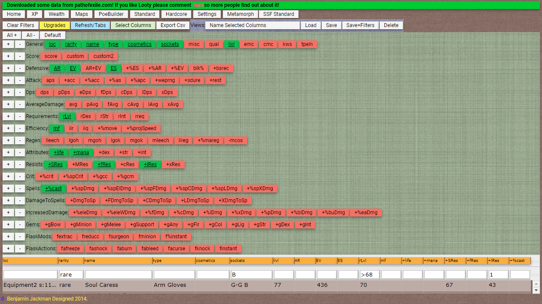Image resolution: width=542 pixels, height=304 pixels.
Task: Enable the fafreeze column
Action: 71,249
